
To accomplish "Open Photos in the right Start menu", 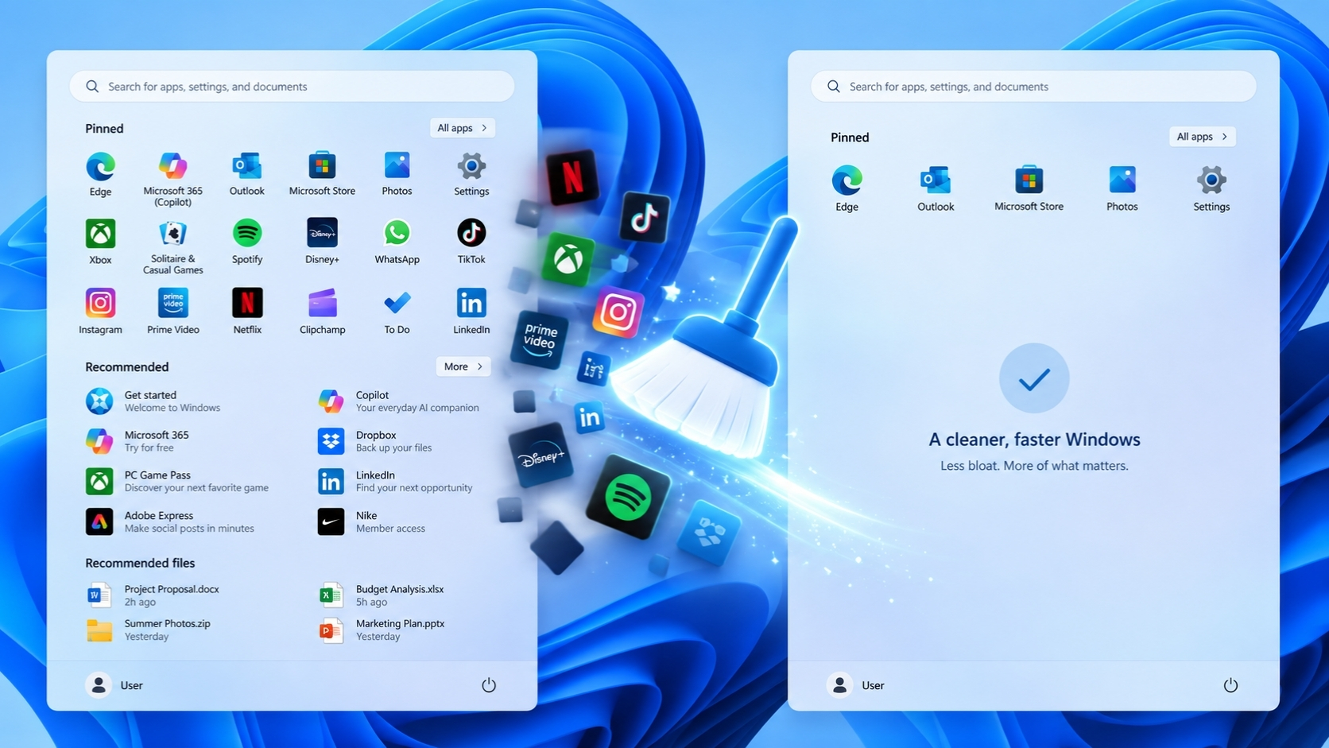I will [x=1122, y=188].
